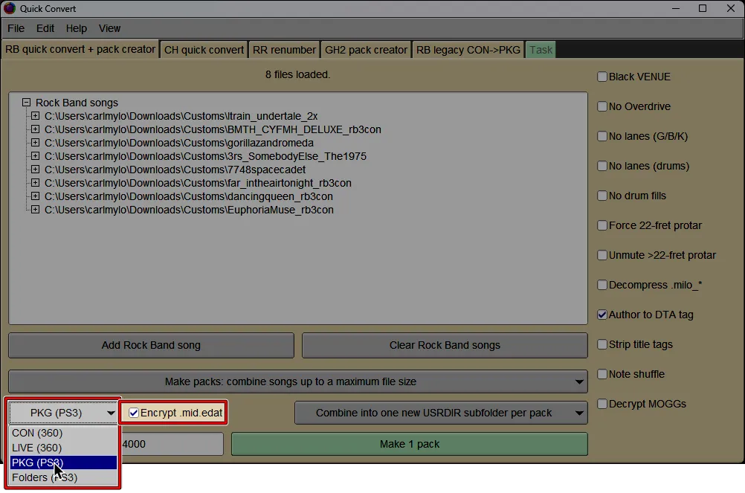745x493 pixels.
Task: Switch to CH quick convert tab
Action: point(204,50)
